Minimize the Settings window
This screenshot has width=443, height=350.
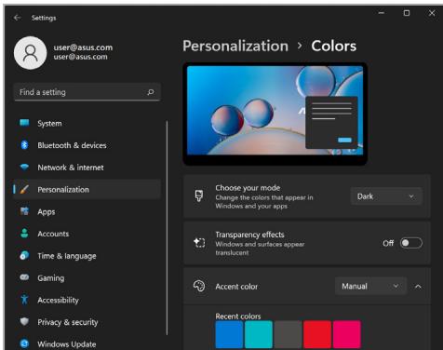coord(382,13)
